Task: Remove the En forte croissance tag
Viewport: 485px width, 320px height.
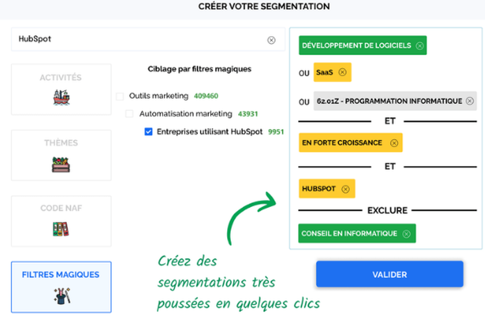Action: [394, 143]
